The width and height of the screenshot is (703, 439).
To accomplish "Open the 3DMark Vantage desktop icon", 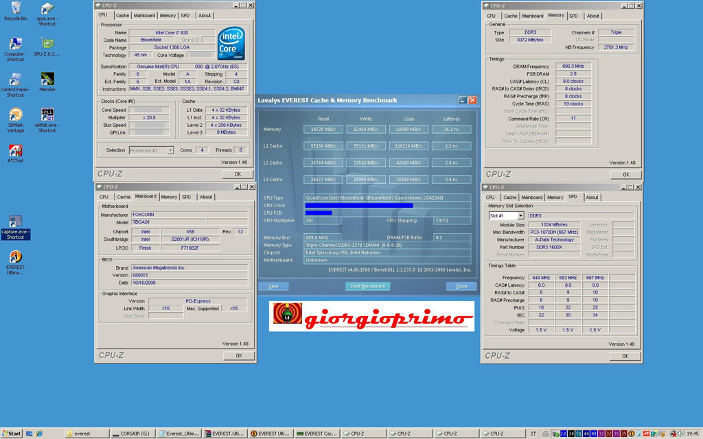I will pyautogui.click(x=15, y=120).
